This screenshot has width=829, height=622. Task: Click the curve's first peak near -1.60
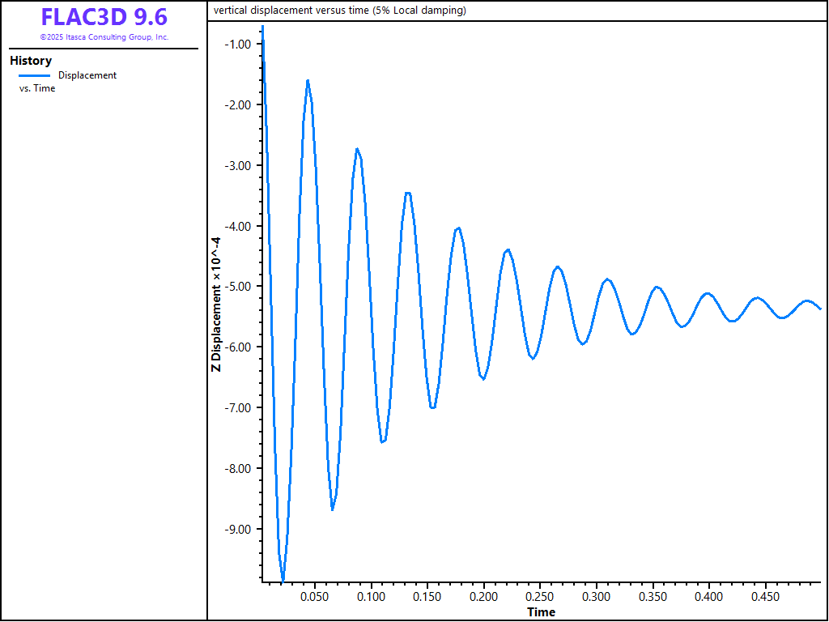click(308, 81)
